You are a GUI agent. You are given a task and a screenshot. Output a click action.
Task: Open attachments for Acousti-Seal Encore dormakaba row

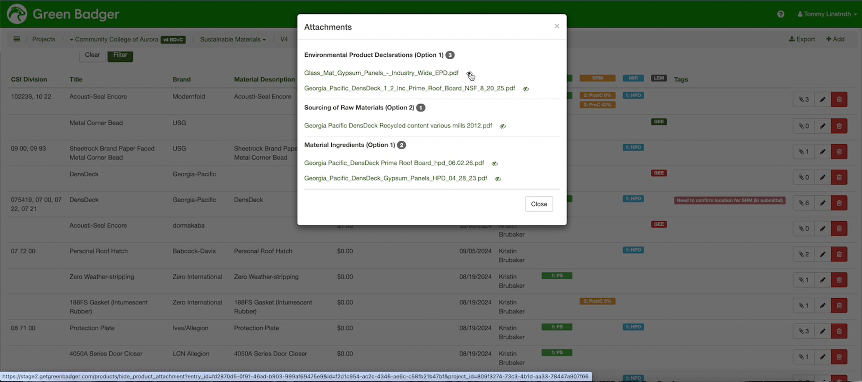(804, 228)
